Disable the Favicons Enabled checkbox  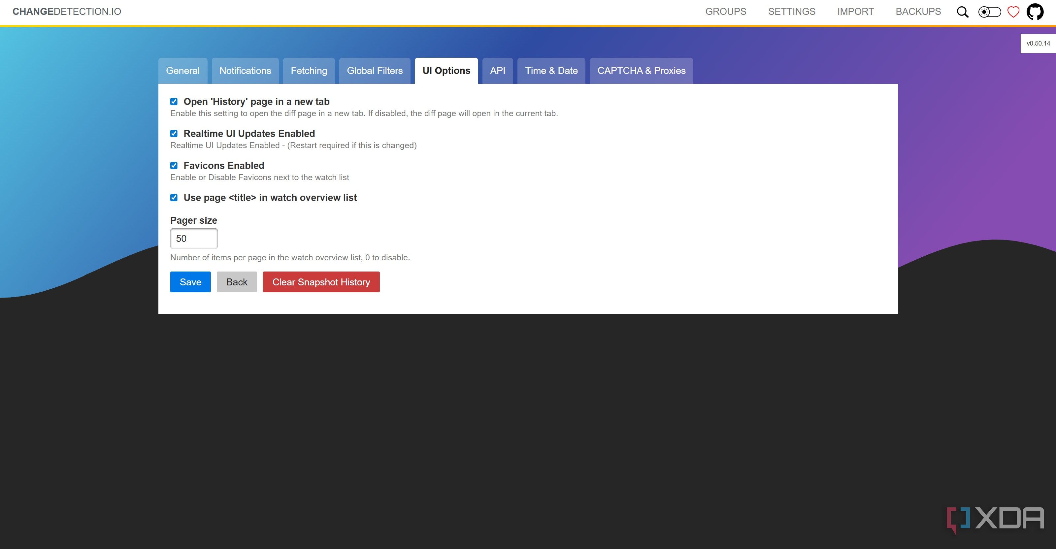[x=174, y=166]
